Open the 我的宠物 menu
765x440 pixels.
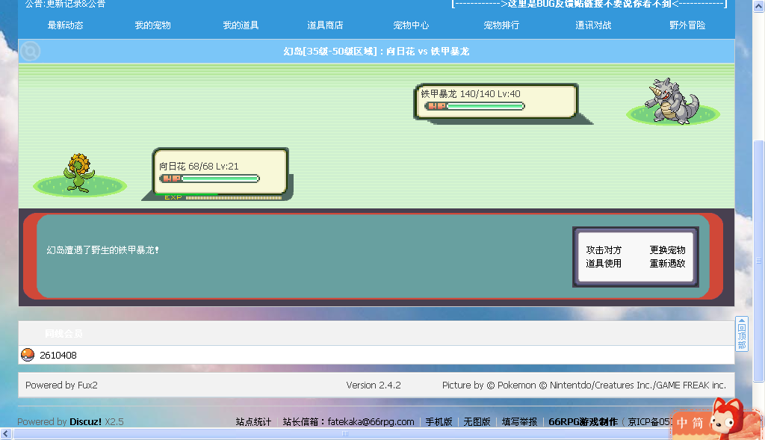[x=152, y=25]
